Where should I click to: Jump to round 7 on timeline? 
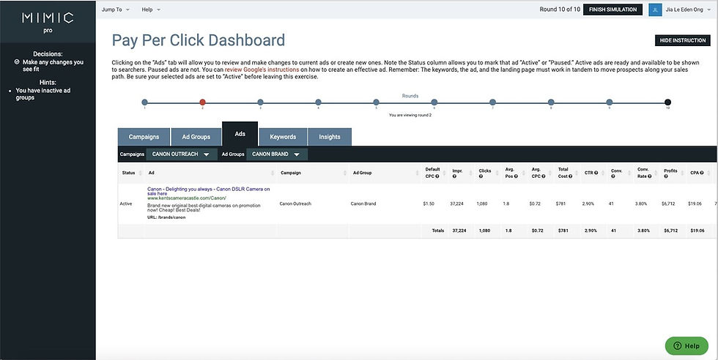(492, 102)
